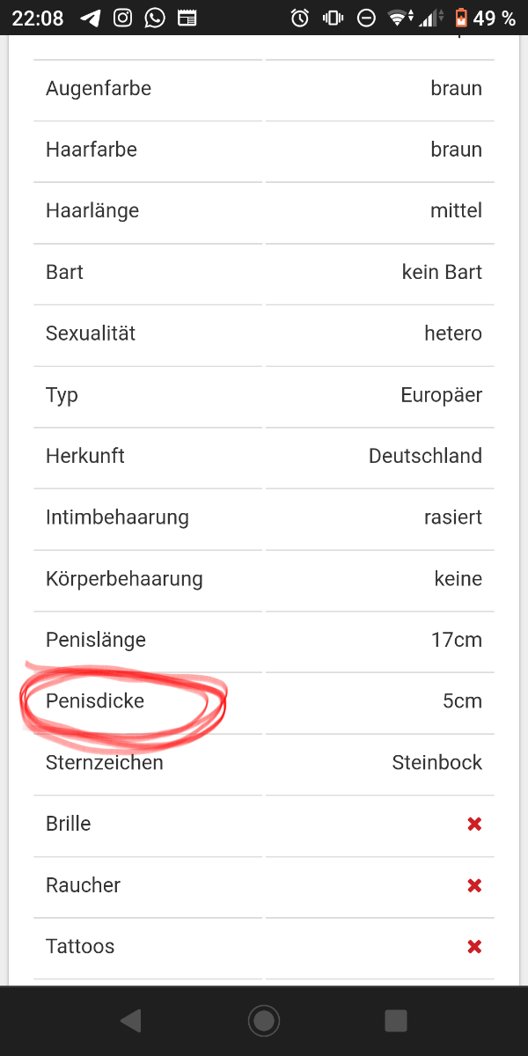Screen dimensions: 528x1056
Task: Open recent apps with square button
Action: pyautogui.click(x=396, y=1020)
